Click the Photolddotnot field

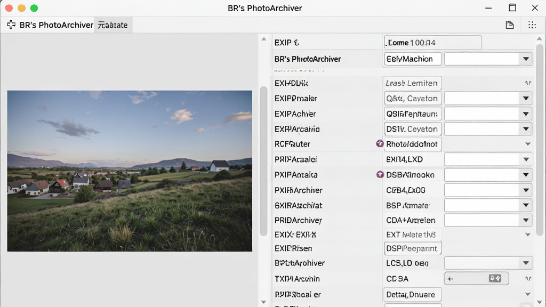coord(413,144)
